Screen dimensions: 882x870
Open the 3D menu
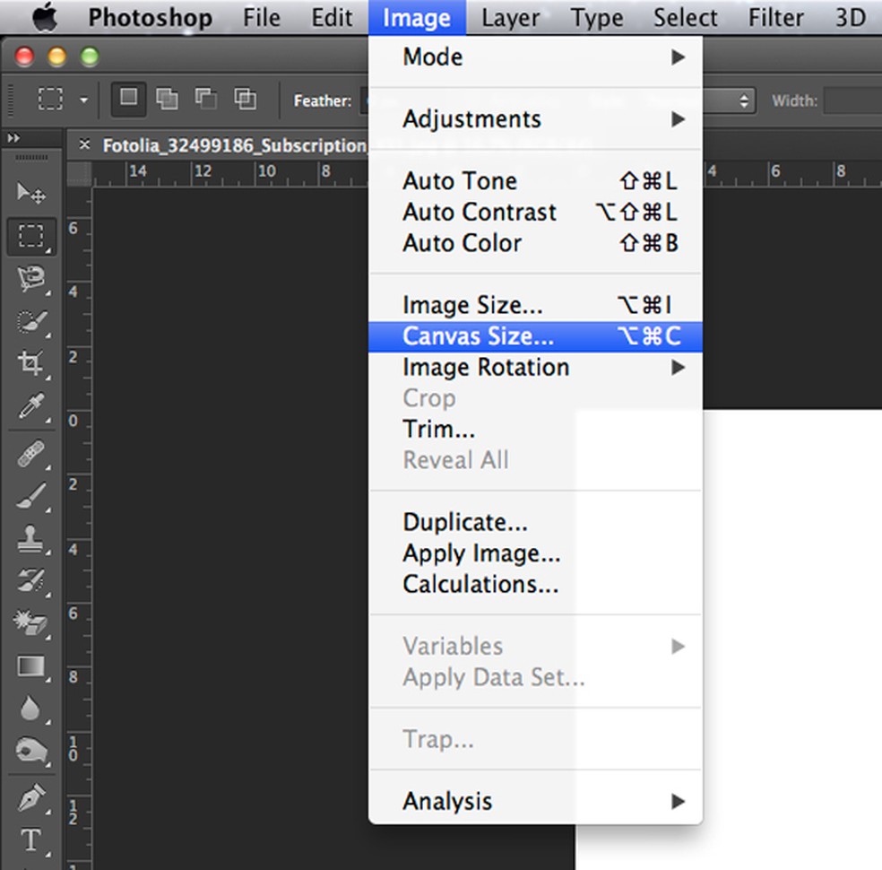coord(850,17)
